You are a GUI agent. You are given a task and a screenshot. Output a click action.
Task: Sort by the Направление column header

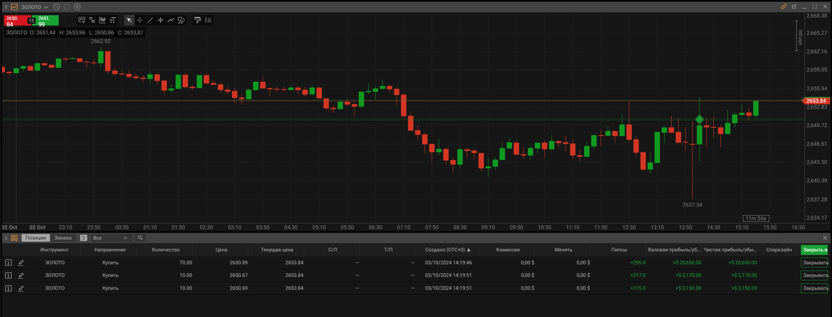coord(110,250)
